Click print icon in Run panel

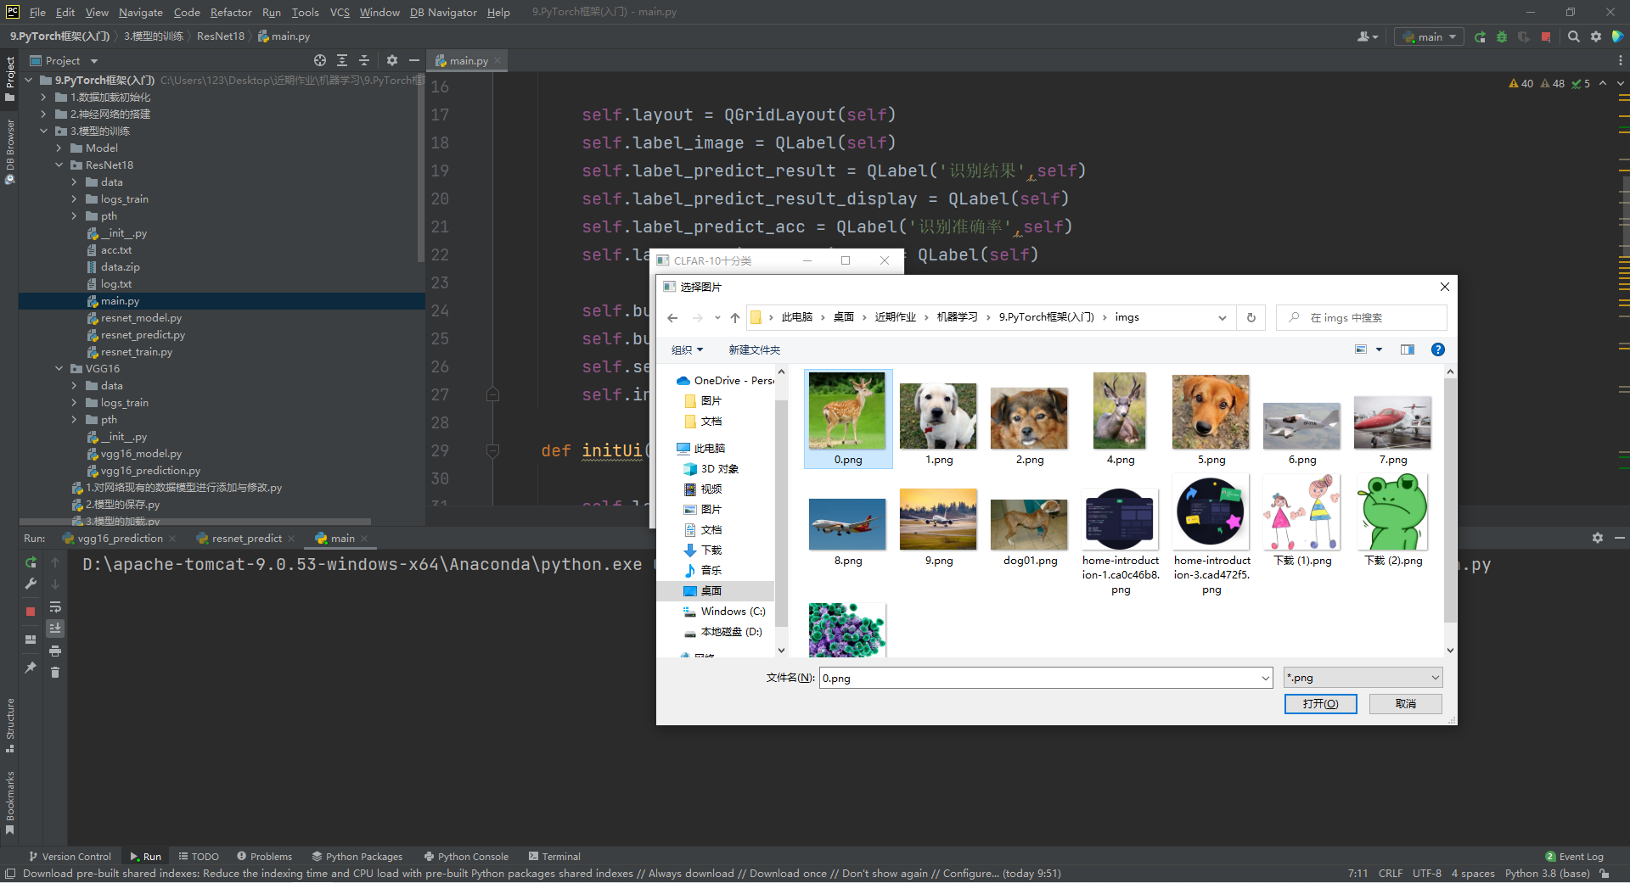coord(55,651)
